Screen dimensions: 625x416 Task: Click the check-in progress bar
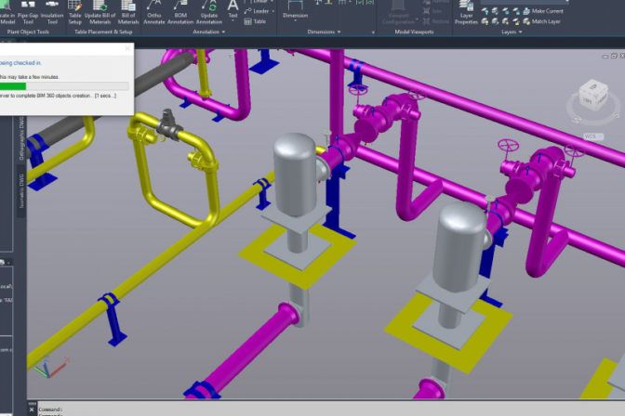coord(63,85)
